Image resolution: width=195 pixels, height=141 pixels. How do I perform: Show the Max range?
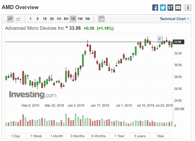point(161,136)
